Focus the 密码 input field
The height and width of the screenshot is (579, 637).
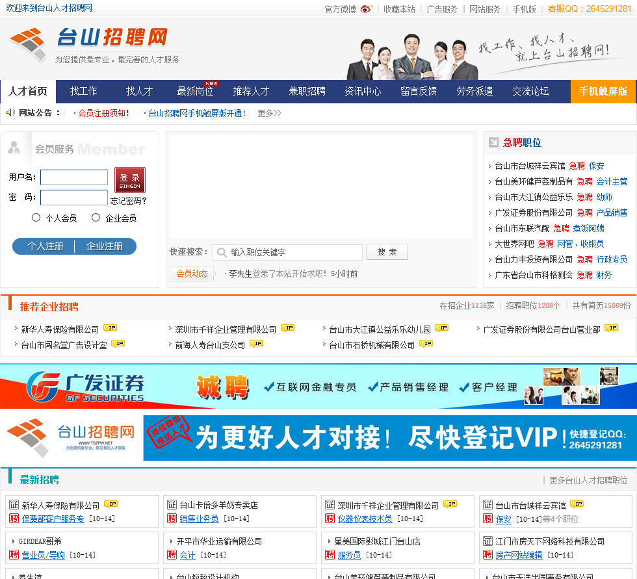coord(74,198)
